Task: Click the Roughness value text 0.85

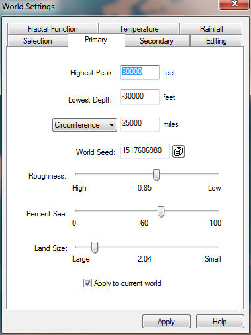Action: click(x=144, y=188)
